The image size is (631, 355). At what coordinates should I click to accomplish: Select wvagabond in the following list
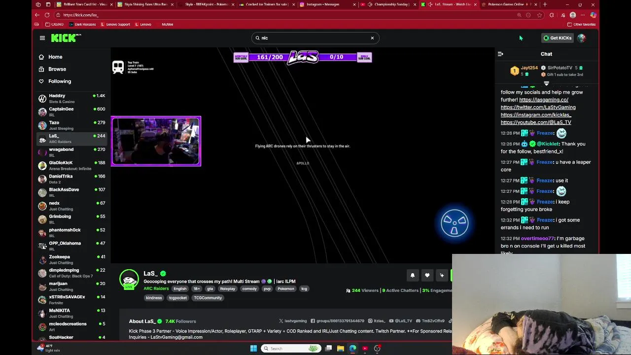click(72, 152)
